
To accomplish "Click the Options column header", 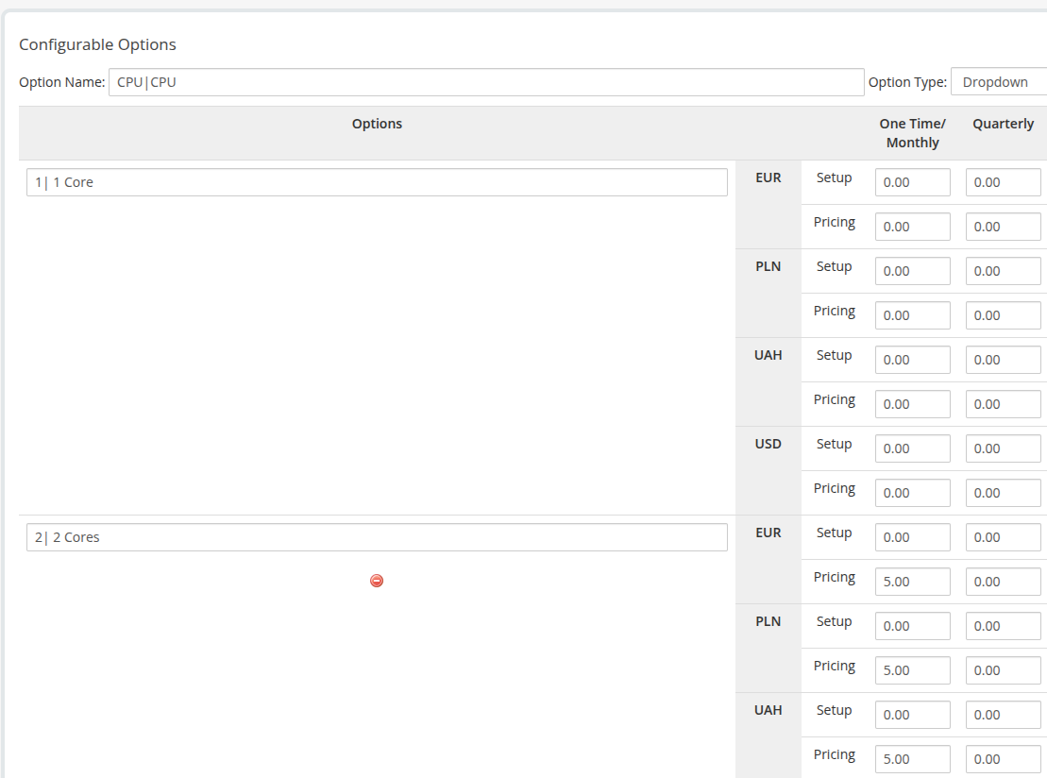I will click(x=377, y=124).
